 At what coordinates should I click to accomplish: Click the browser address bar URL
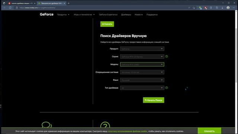tap(37, 7)
